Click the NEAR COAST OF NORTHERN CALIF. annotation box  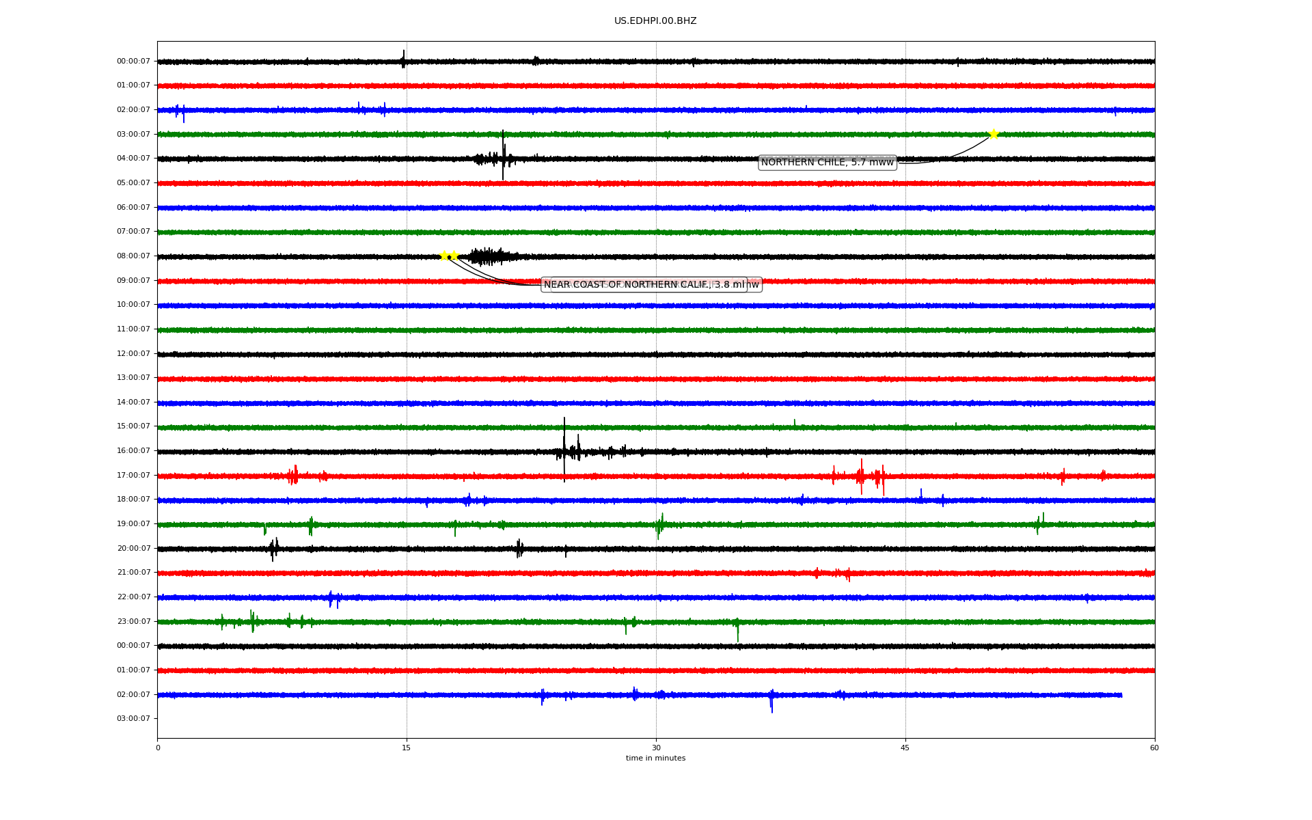[x=644, y=285]
